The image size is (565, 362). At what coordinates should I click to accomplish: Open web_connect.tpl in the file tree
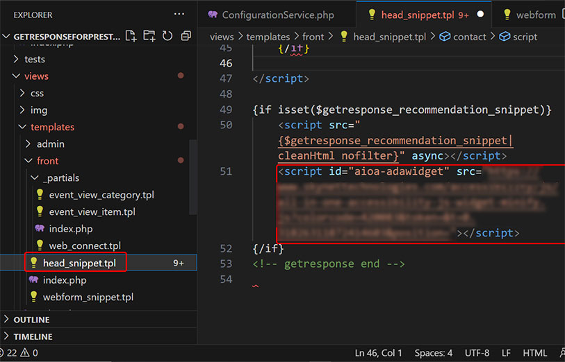85,245
